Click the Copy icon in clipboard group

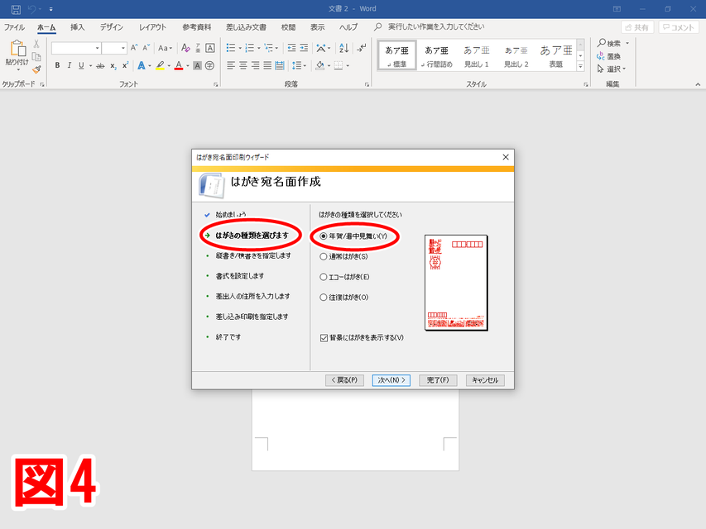click(x=36, y=57)
